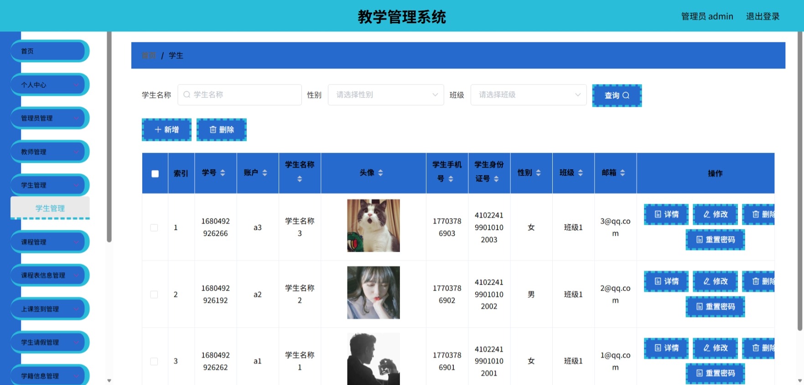Sort by 头像 column sort arrows
The width and height of the screenshot is (804, 385).
(x=380, y=173)
